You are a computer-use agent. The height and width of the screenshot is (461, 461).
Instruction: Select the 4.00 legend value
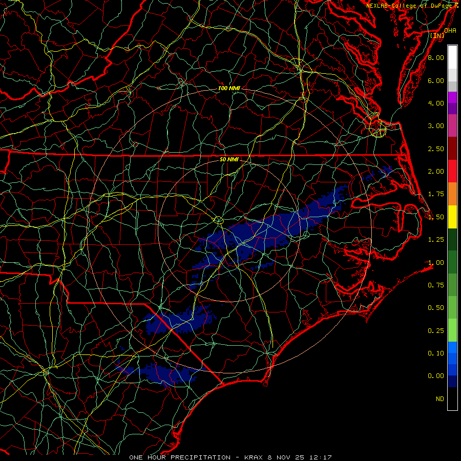(436, 103)
